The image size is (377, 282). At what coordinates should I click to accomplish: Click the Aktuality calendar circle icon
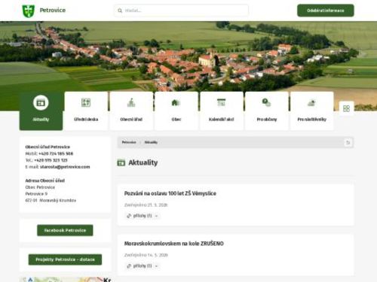[x=41, y=102]
